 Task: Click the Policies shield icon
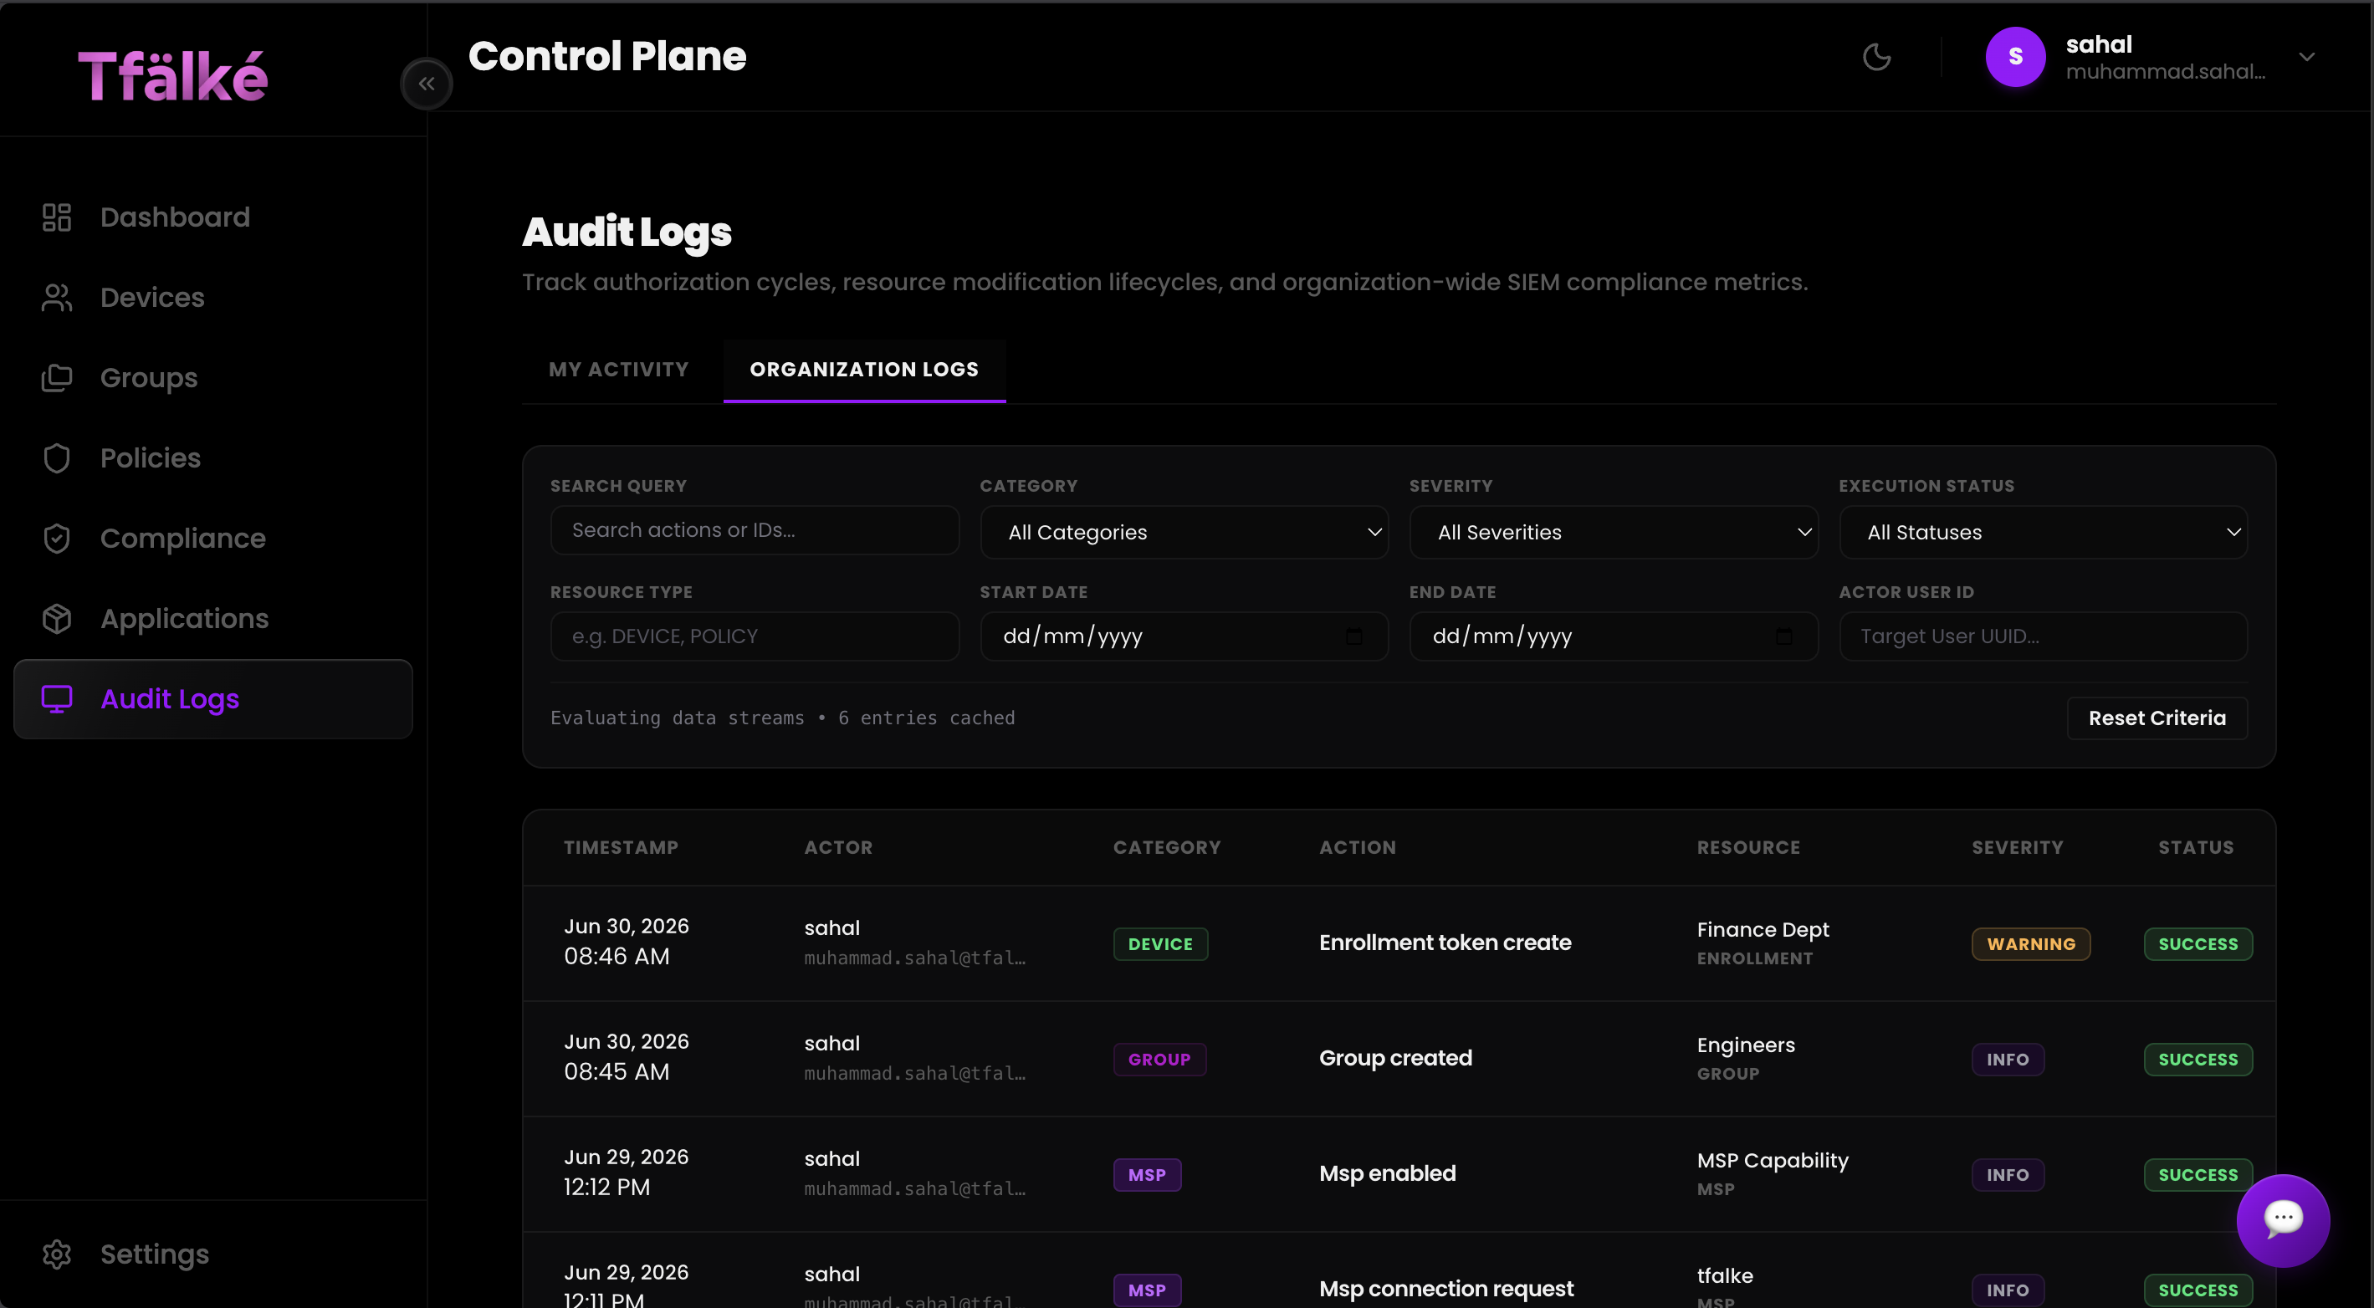coord(57,457)
